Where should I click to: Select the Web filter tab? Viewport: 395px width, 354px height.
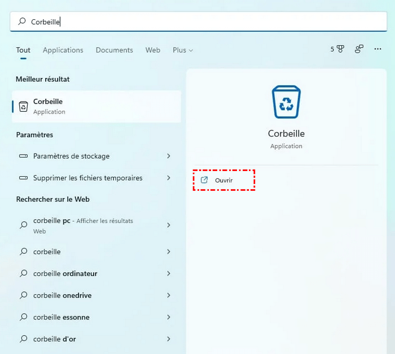click(153, 50)
